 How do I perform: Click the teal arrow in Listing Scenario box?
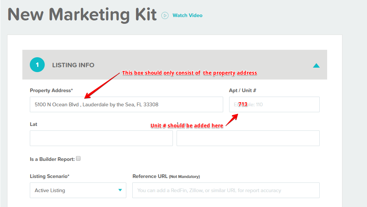coord(120,190)
